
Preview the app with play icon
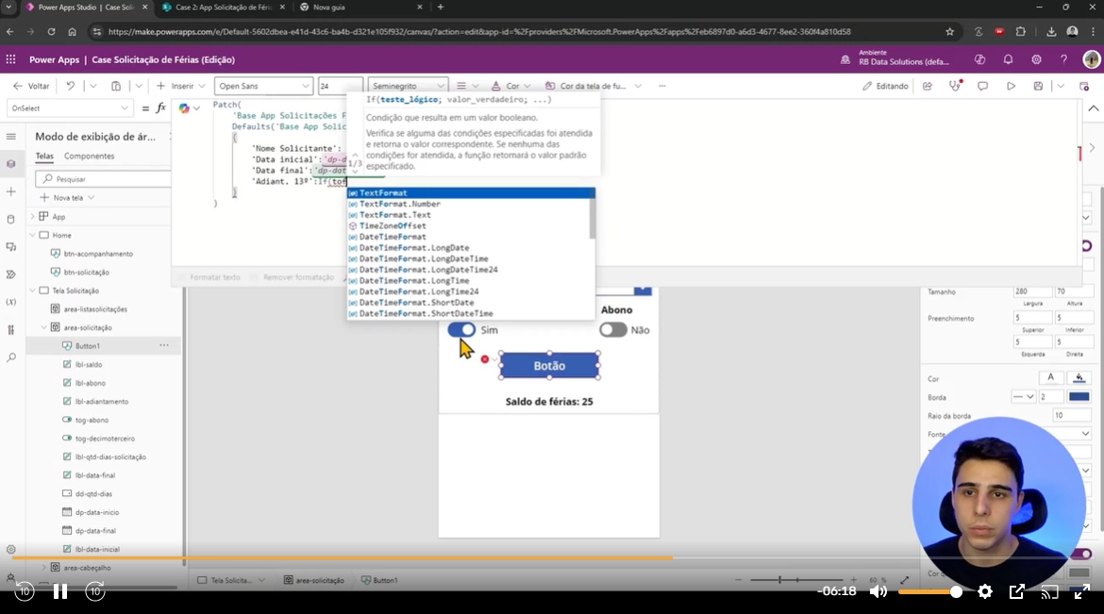[x=1011, y=86]
